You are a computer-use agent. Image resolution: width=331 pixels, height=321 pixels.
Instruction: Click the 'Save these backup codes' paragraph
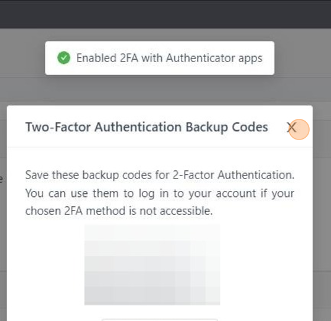(160, 193)
